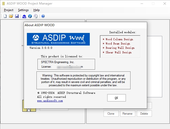Click the ASDIP Wood logo banner

[58, 39]
